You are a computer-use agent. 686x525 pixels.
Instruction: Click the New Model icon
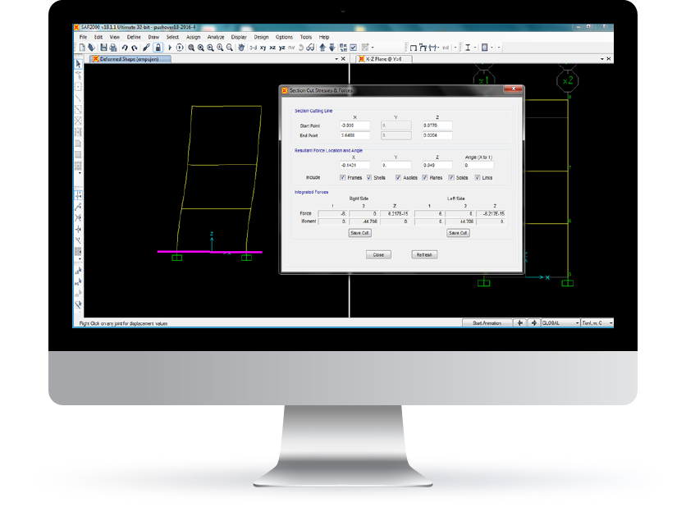(x=82, y=48)
